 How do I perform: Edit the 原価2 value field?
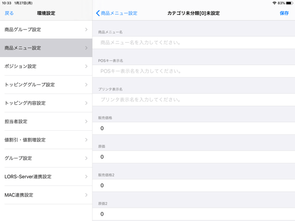[193, 214]
